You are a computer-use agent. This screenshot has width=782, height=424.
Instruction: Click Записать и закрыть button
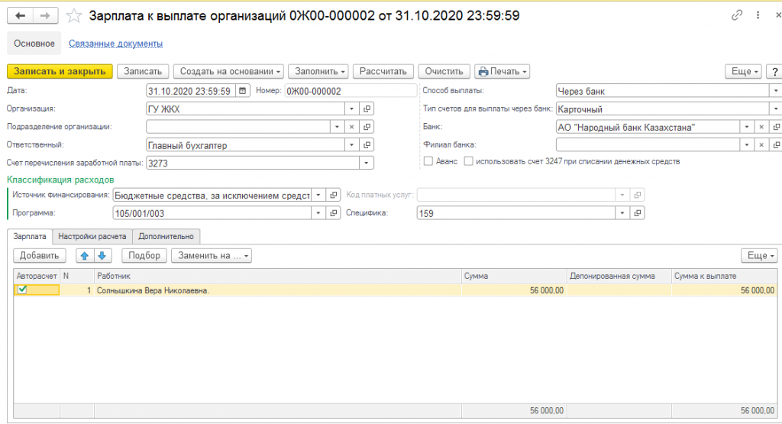coord(60,71)
